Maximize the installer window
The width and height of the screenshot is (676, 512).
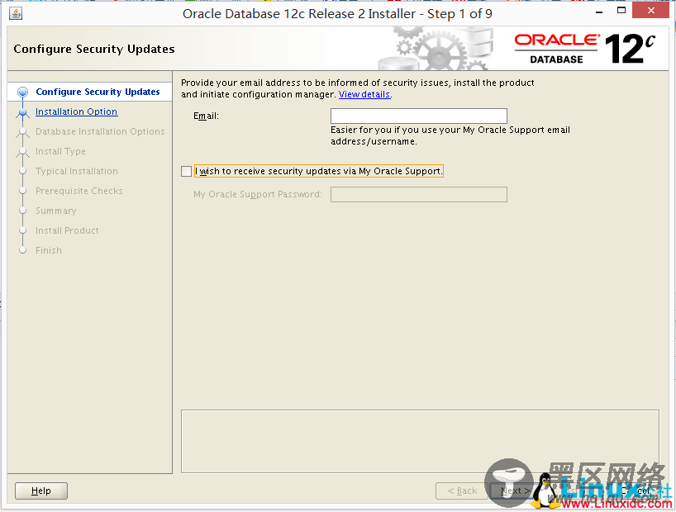click(621, 11)
